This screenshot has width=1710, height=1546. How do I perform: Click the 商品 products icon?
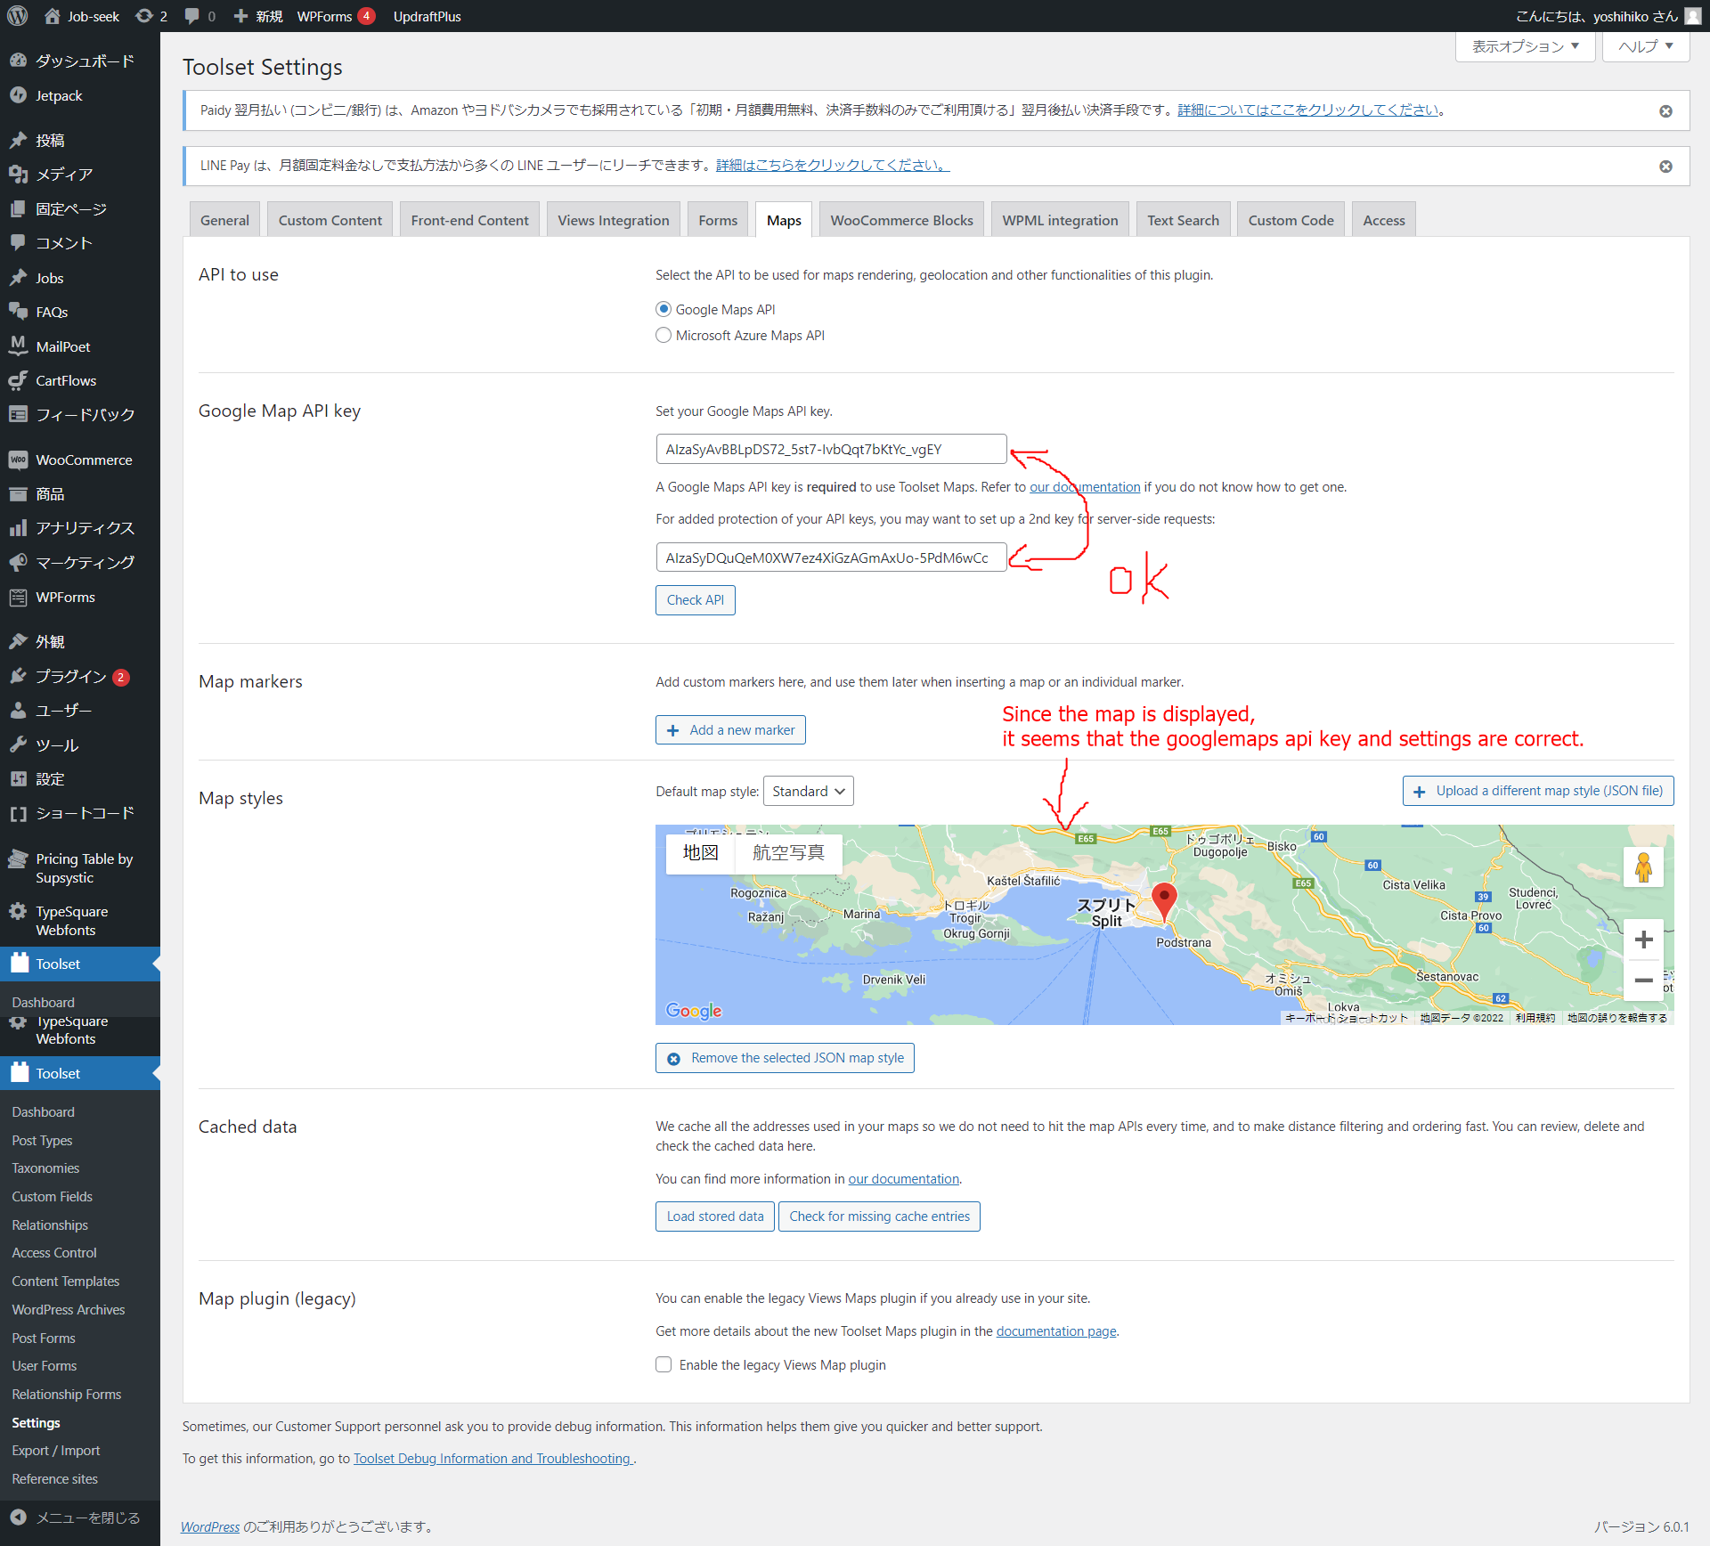18,493
